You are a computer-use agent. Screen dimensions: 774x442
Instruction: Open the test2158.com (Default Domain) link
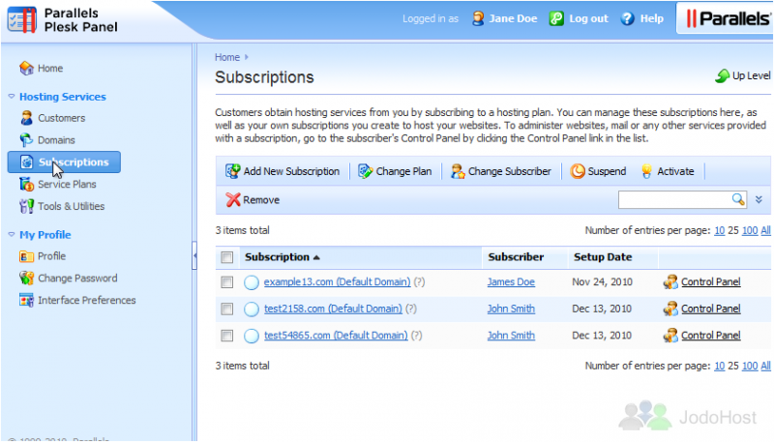(333, 309)
